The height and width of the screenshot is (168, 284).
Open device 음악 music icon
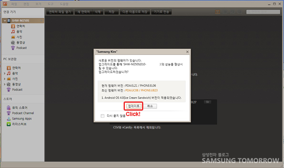coord(13,32)
